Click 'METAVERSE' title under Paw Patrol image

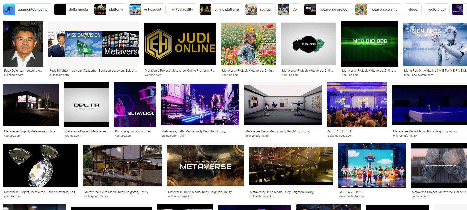point(351,192)
